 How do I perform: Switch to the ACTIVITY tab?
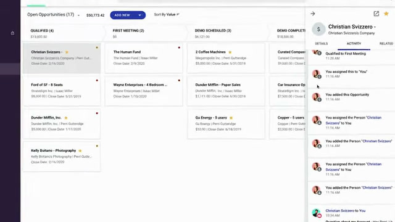pyautogui.click(x=354, y=44)
